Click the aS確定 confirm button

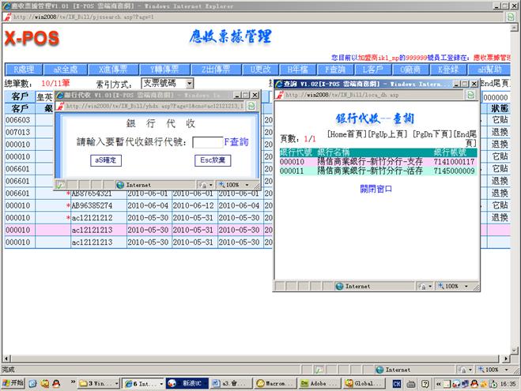coord(106,160)
